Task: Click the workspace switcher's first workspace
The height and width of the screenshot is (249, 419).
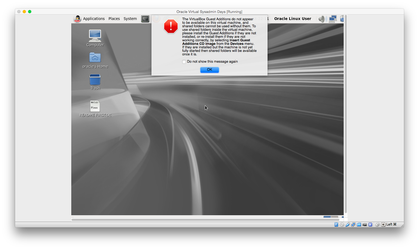Action: [x=327, y=217]
